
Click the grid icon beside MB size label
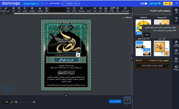123,18
